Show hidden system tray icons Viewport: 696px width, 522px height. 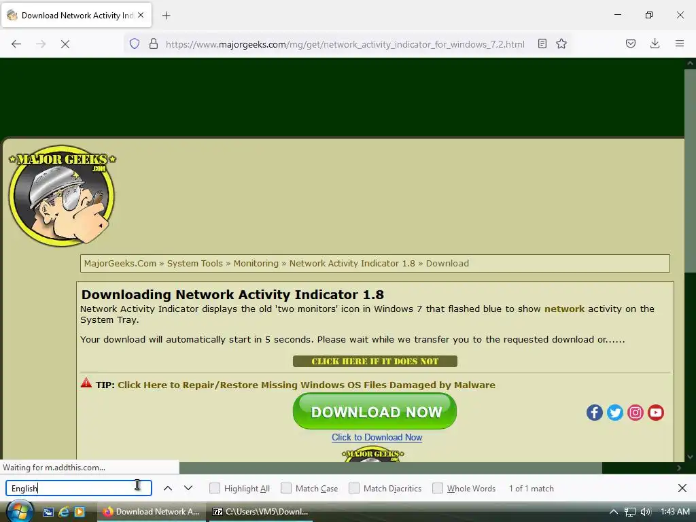point(614,512)
